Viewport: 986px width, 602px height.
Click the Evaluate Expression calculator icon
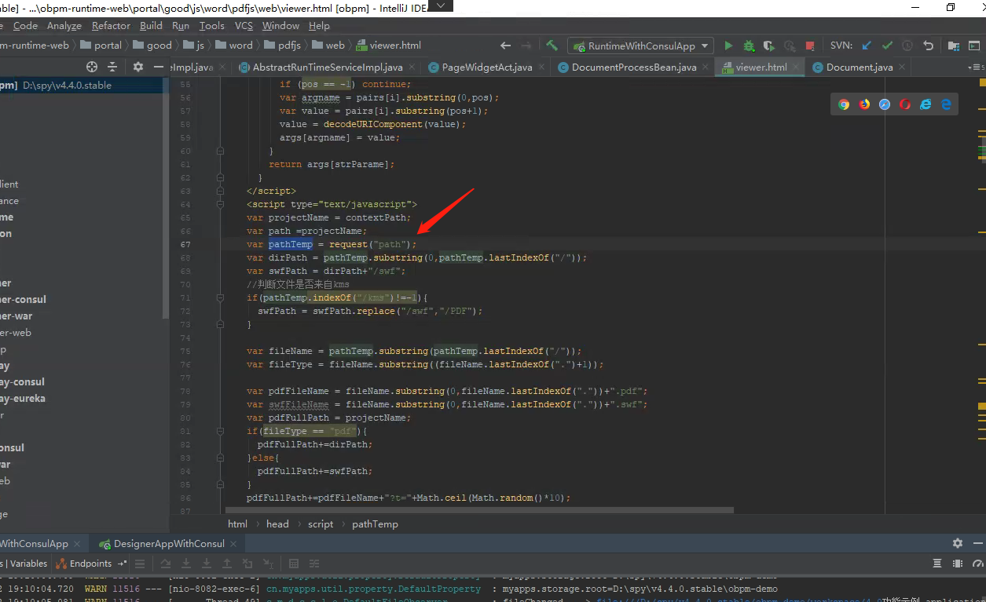pyautogui.click(x=294, y=564)
